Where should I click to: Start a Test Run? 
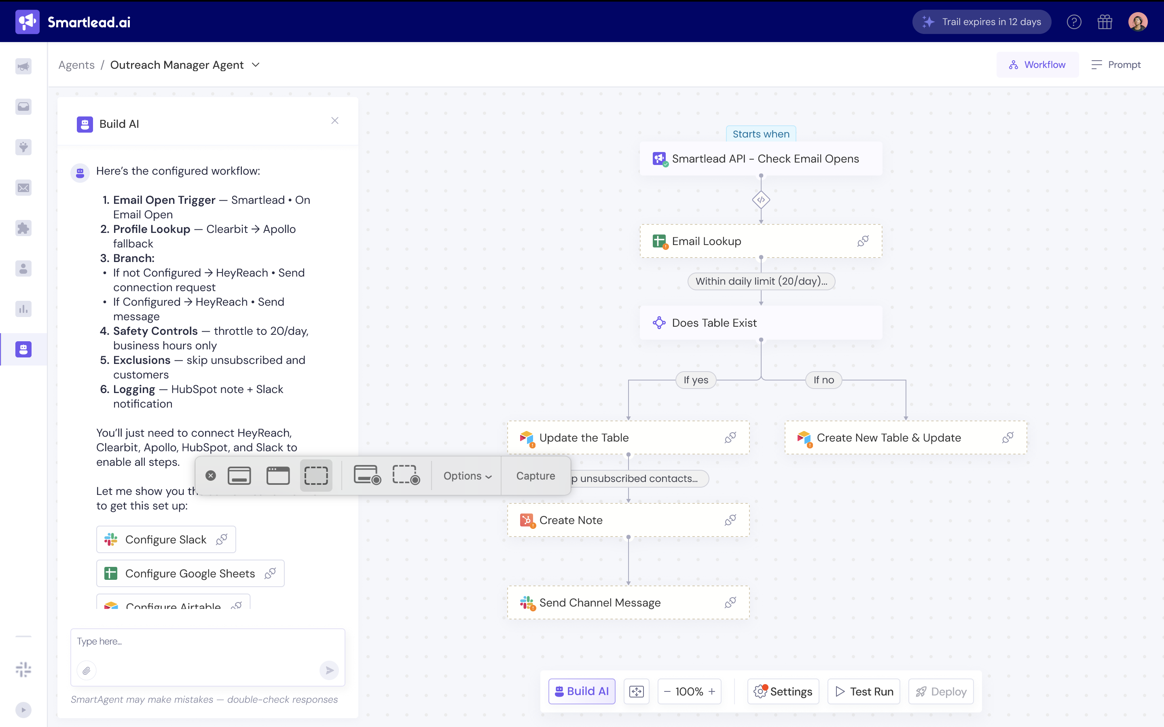coord(863,691)
